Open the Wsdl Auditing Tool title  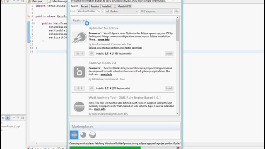pyautogui.click(x=124, y=98)
